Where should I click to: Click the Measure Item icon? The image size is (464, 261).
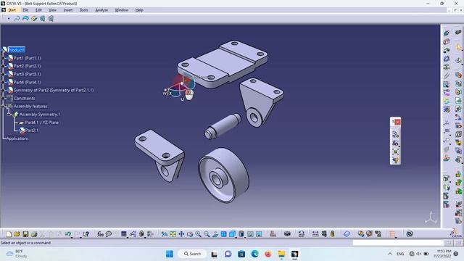[x=324, y=234]
